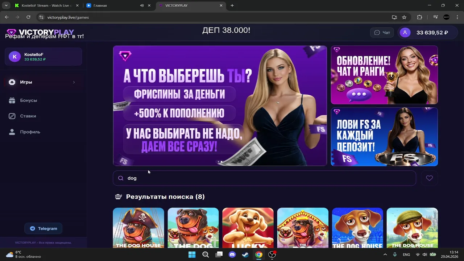The image size is (464, 261).
Task: Open the media control button
Action: pos(436,17)
